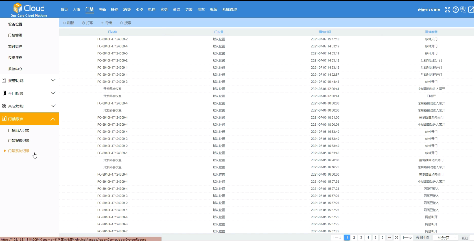
Task: Open help via question mark icon
Action: point(455,10)
